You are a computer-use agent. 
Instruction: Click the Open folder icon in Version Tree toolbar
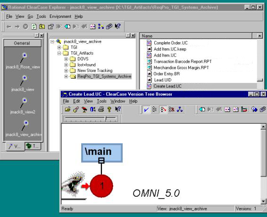point(67,109)
